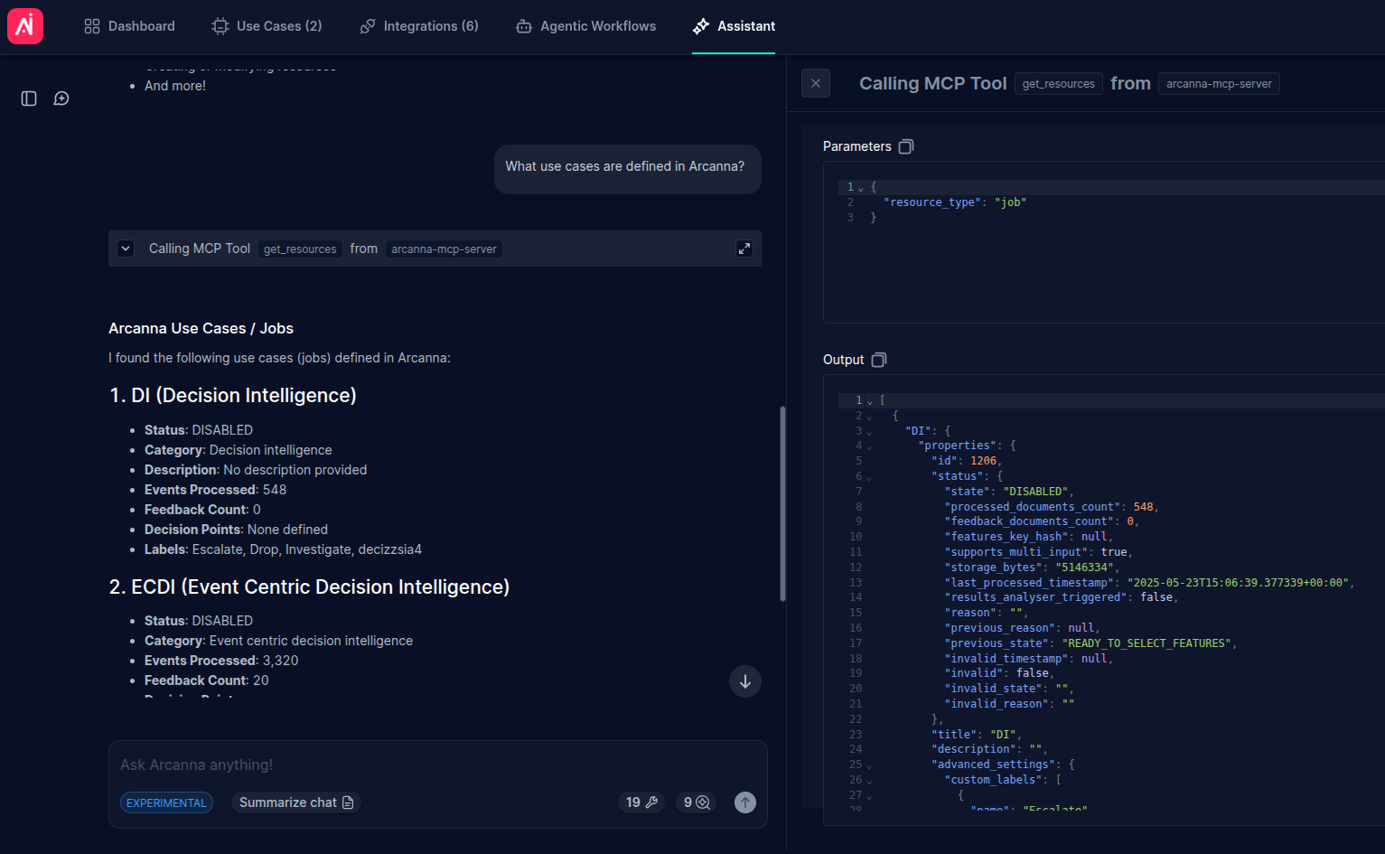Start a new chat icon
Viewport: 1385px width, 854px height.
(61, 99)
